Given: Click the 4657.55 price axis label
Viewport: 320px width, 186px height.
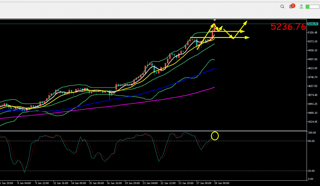Looking at the screenshot, I should pyautogui.click(x=312, y=86).
